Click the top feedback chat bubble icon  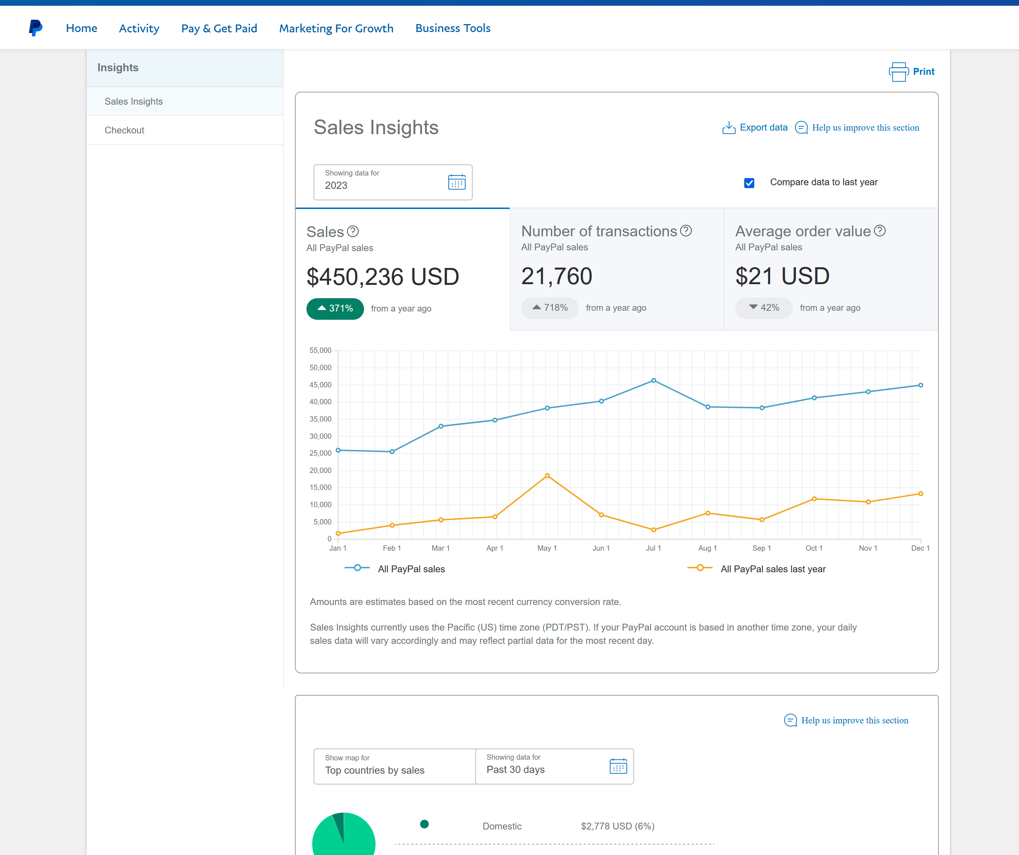point(801,128)
